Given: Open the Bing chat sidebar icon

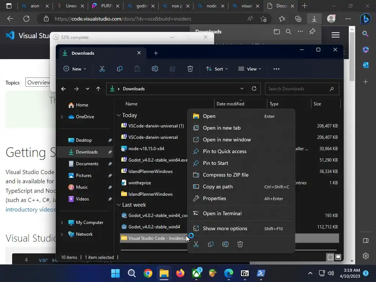Looking at the screenshot, I should tap(365, 18).
